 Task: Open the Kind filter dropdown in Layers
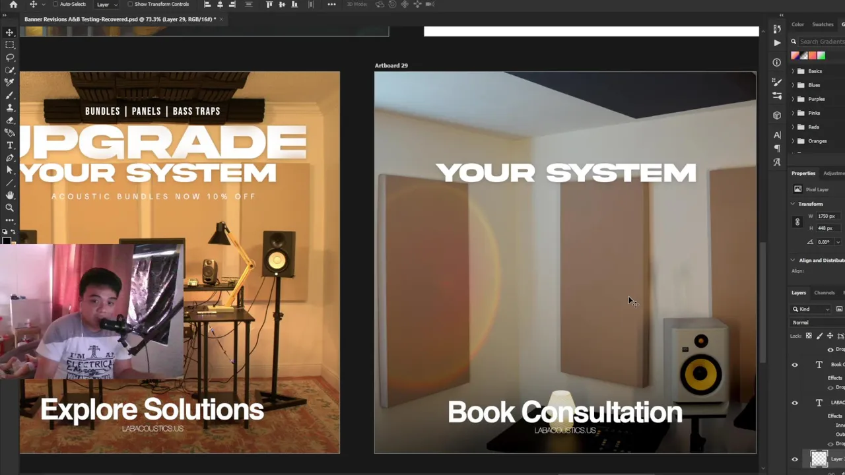point(811,309)
